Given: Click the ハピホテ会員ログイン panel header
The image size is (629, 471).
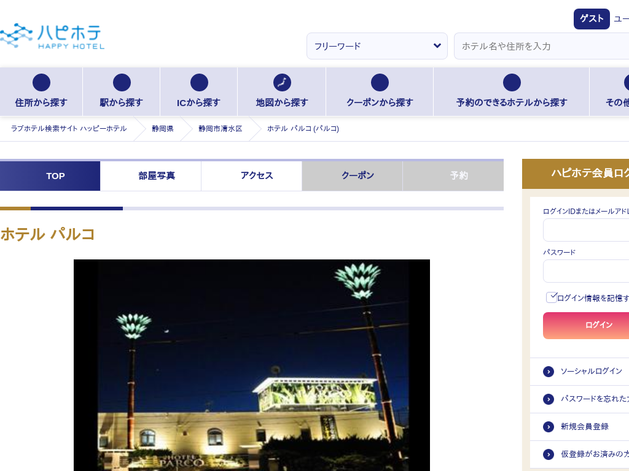Looking at the screenshot, I should 576,174.
